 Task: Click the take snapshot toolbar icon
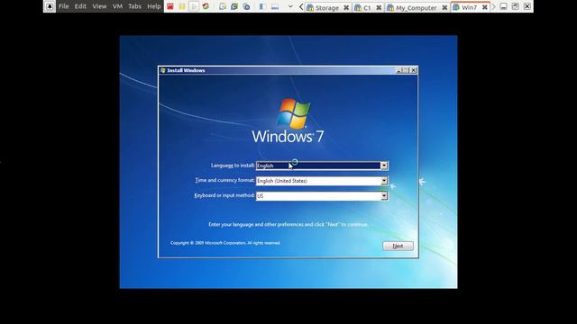tap(223, 6)
